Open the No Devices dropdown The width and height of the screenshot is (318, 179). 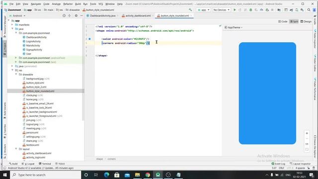(221, 10)
